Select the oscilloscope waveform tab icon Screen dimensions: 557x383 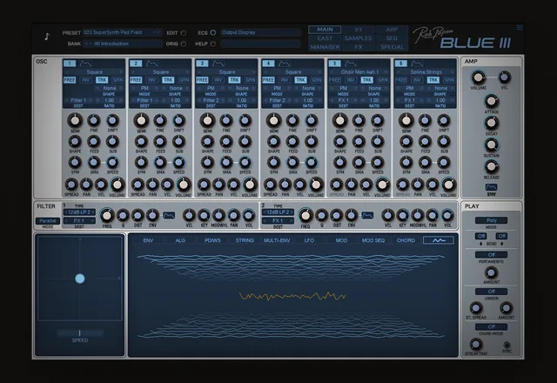[x=439, y=240]
